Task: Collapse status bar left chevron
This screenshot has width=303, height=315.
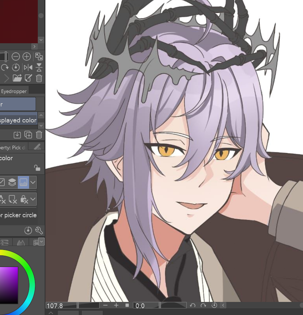Action: [223, 305]
